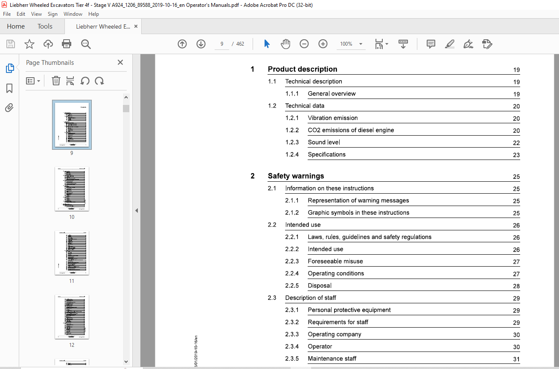Click the scrolling mode toolbar icon
The image size is (559, 369).
pos(403,44)
